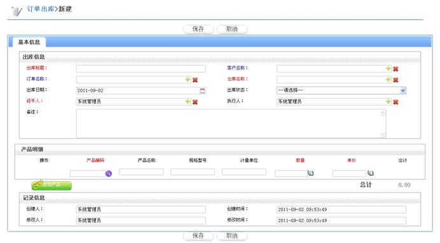440x243 pixels.
Task: Click the 创建时间 field
Action: [341, 209]
